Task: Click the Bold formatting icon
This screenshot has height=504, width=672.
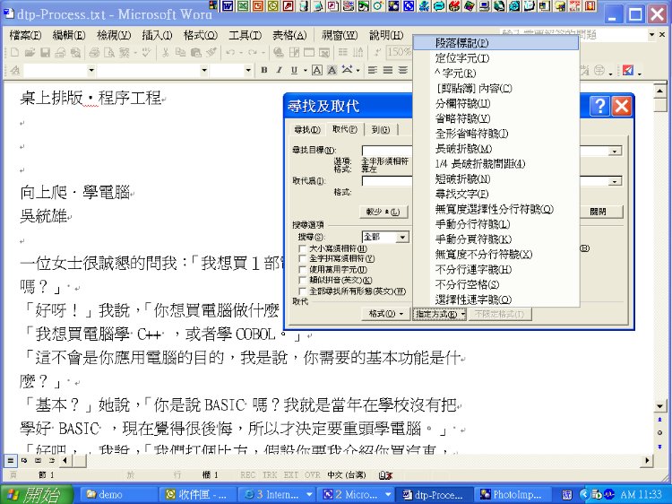Action: pos(265,71)
